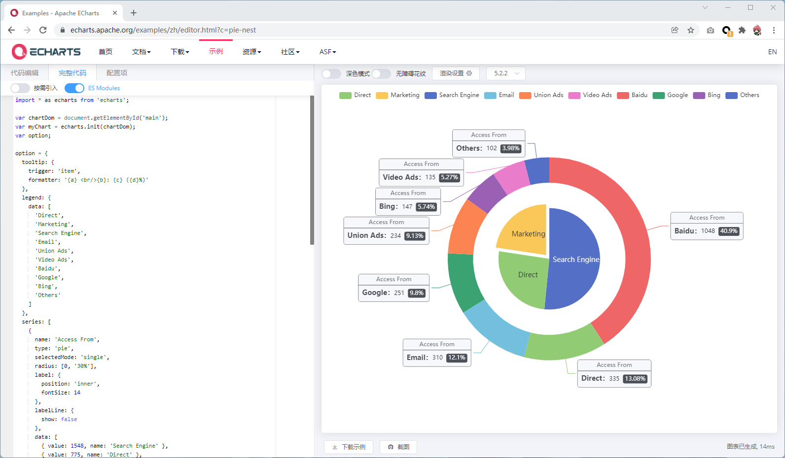Expand the 社区 navigation dropdown
785x458 pixels.
click(290, 52)
